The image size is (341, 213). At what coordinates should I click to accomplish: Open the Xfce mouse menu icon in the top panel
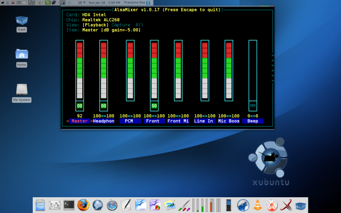3,3
